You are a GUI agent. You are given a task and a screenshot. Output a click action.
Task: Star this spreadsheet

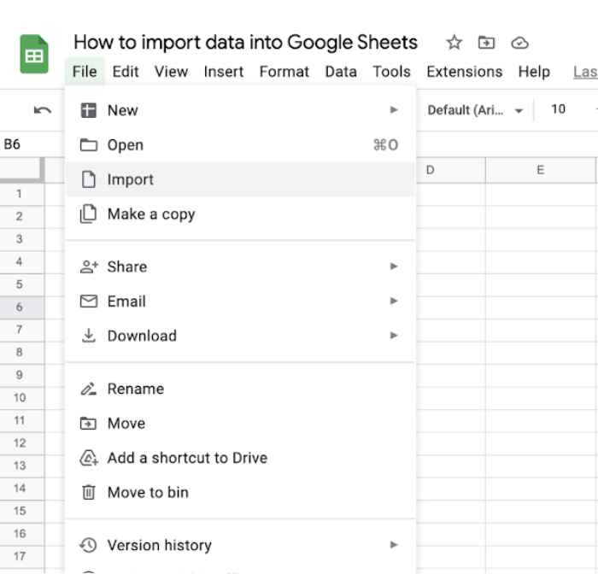click(x=454, y=43)
